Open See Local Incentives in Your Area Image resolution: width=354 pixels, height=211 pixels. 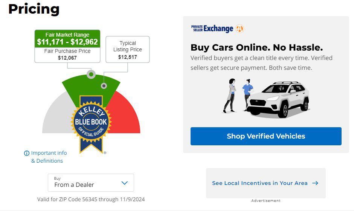(x=266, y=183)
